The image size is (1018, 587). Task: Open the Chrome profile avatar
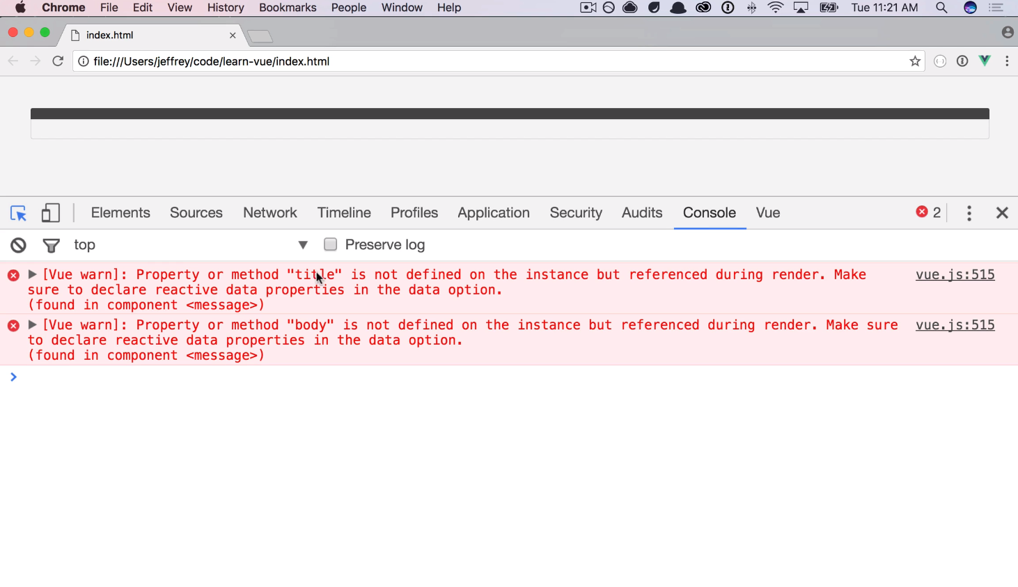(1007, 32)
